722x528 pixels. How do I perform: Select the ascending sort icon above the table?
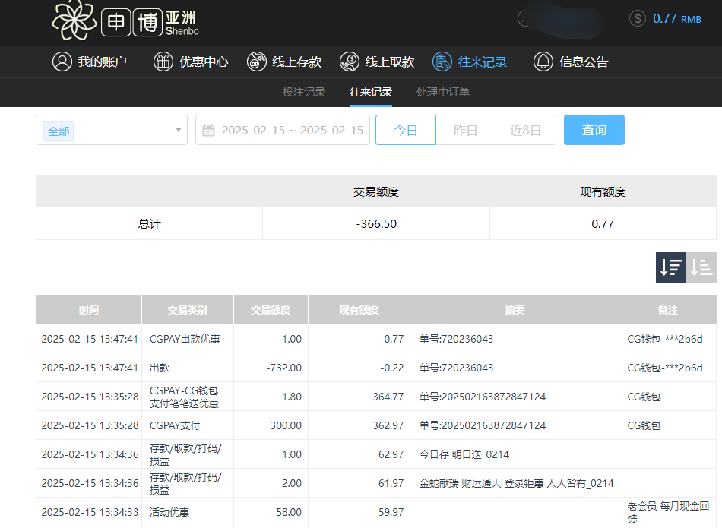700,267
